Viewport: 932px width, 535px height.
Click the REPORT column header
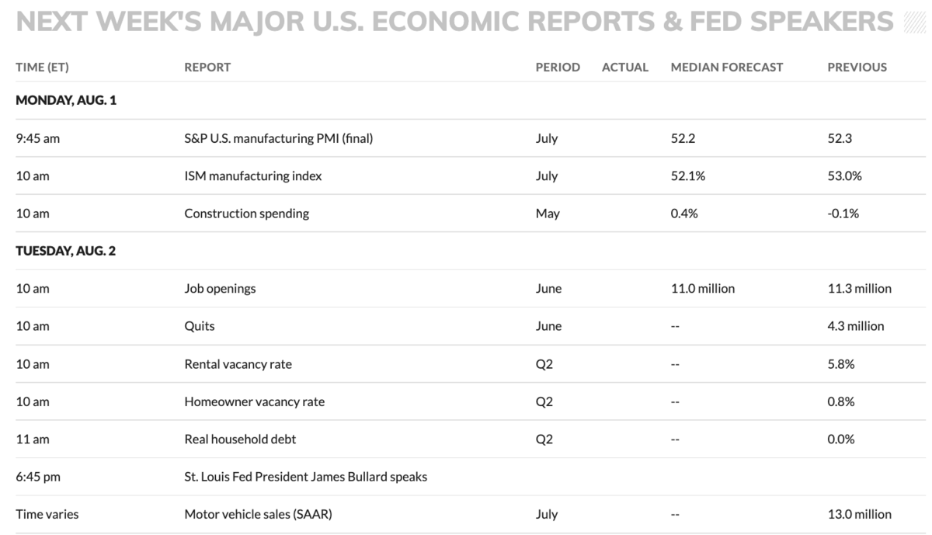tap(207, 68)
